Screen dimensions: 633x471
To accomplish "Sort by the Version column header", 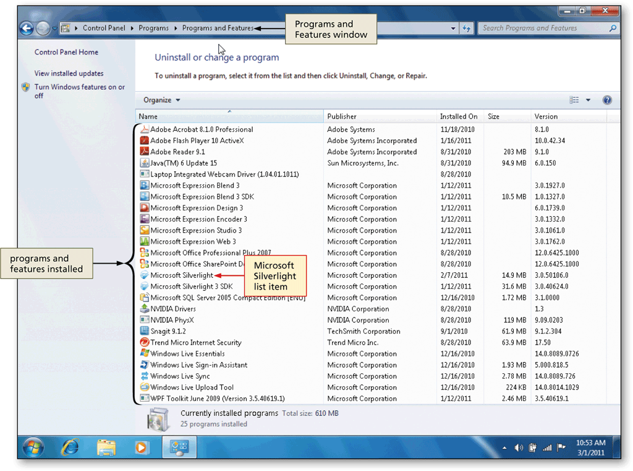I will (x=569, y=116).
